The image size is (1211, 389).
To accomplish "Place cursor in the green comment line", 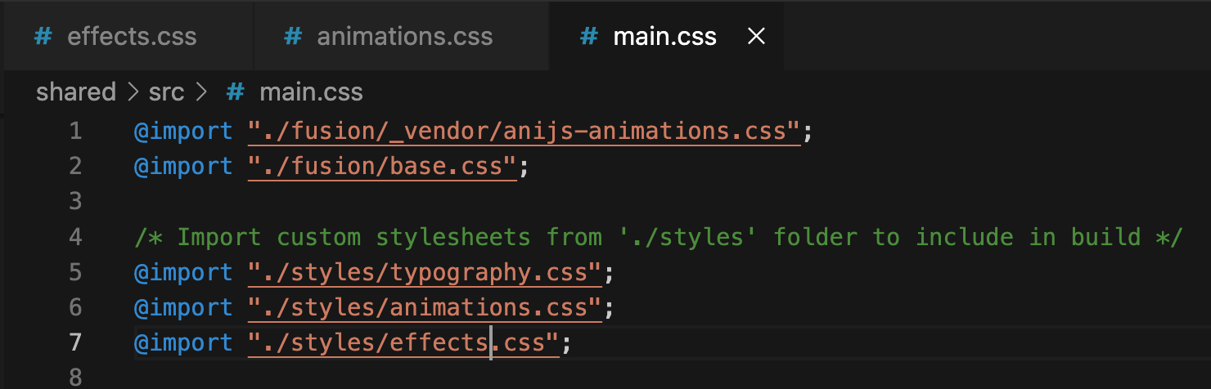I will [655, 237].
